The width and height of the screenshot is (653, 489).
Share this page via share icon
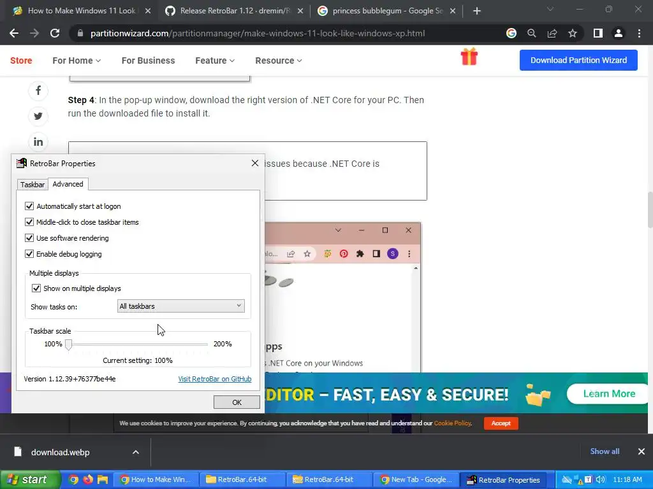tap(552, 33)
